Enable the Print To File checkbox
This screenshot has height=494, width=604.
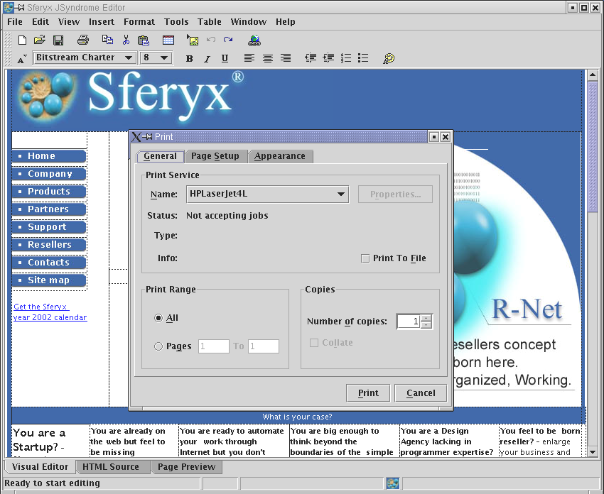click(x=365, y=258)
